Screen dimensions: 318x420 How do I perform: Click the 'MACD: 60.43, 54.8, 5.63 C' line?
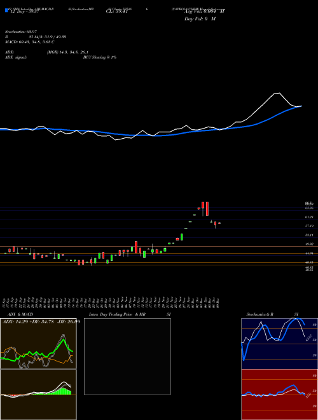[30, 42]
